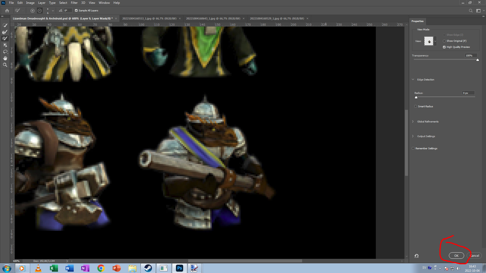Screen dimensions: 486x273
Task: Click the search magnifier in options bar
Action: click(471, 11)
